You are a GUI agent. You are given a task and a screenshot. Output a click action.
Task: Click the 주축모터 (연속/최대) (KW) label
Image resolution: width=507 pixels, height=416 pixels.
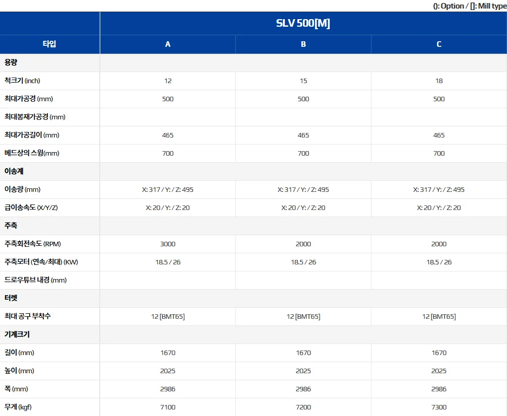point(41,262)
